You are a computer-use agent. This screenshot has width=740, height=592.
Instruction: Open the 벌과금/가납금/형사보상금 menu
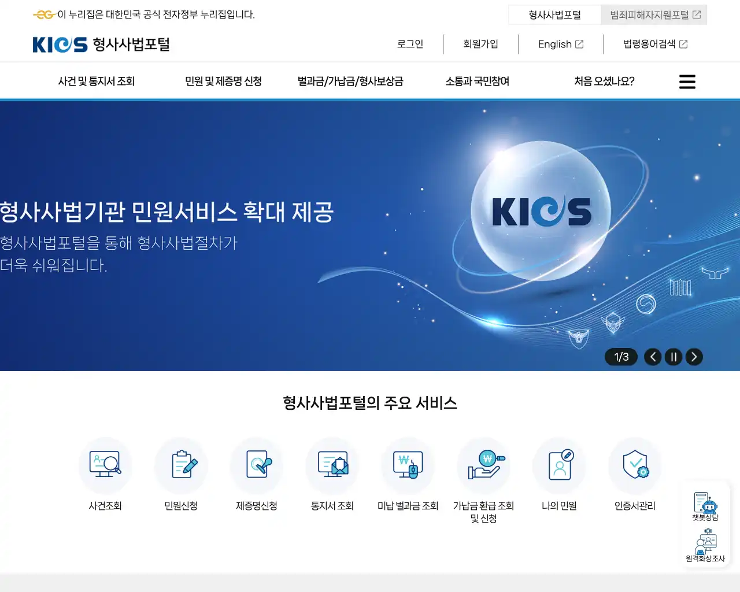pos(350,82)
